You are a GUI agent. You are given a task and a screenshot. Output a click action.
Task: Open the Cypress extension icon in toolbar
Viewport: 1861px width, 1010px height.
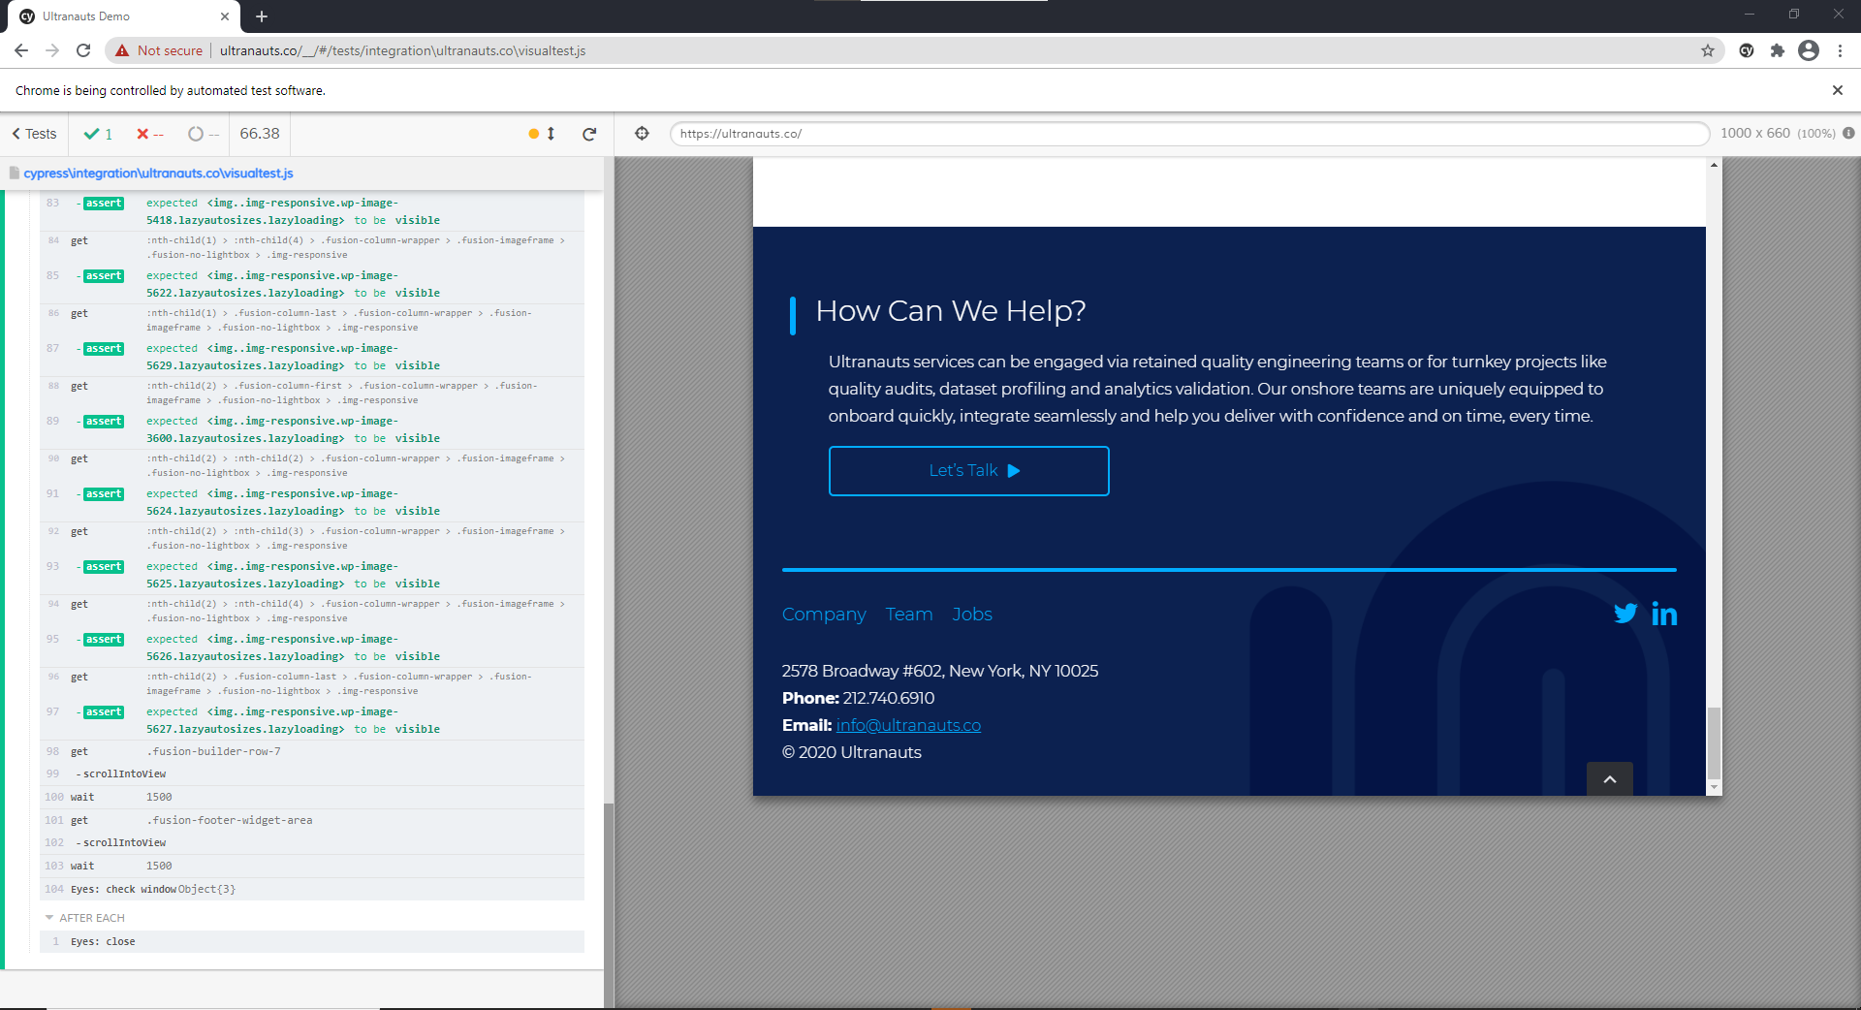coord(1747,50)
